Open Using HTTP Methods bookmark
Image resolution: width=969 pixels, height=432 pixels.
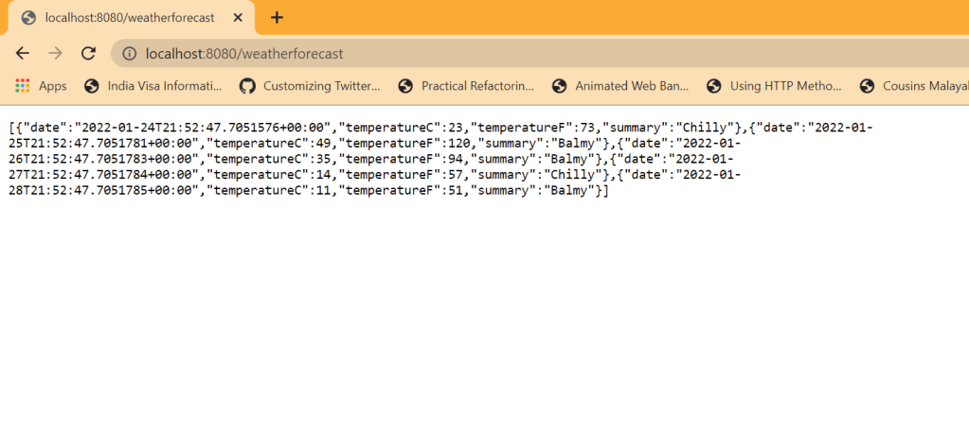tap(775, 86)
